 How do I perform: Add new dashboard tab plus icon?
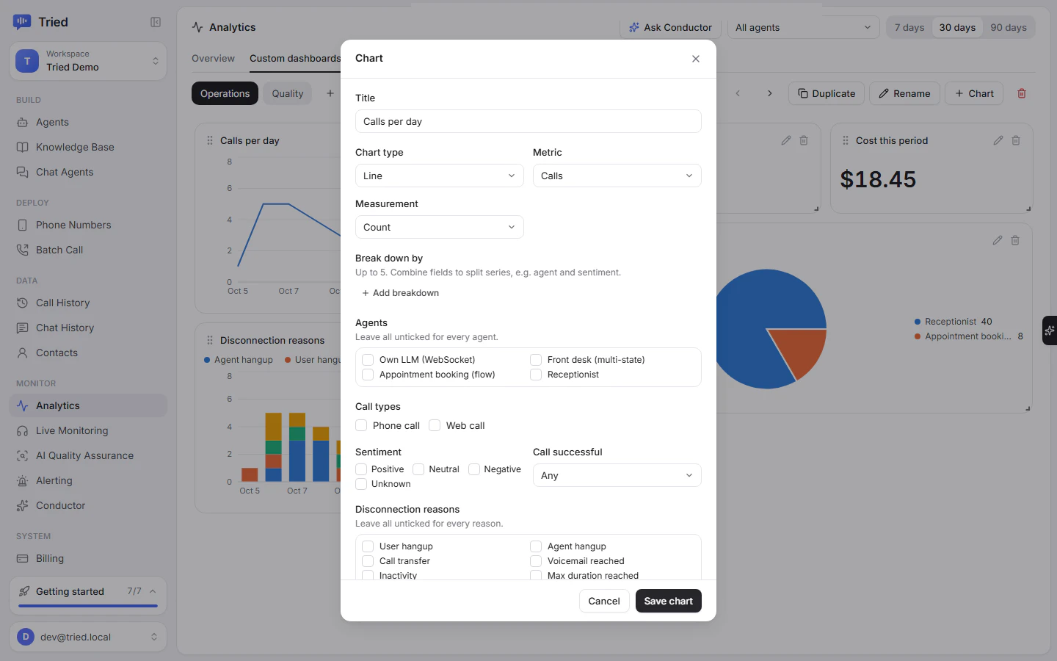(330, 93)
